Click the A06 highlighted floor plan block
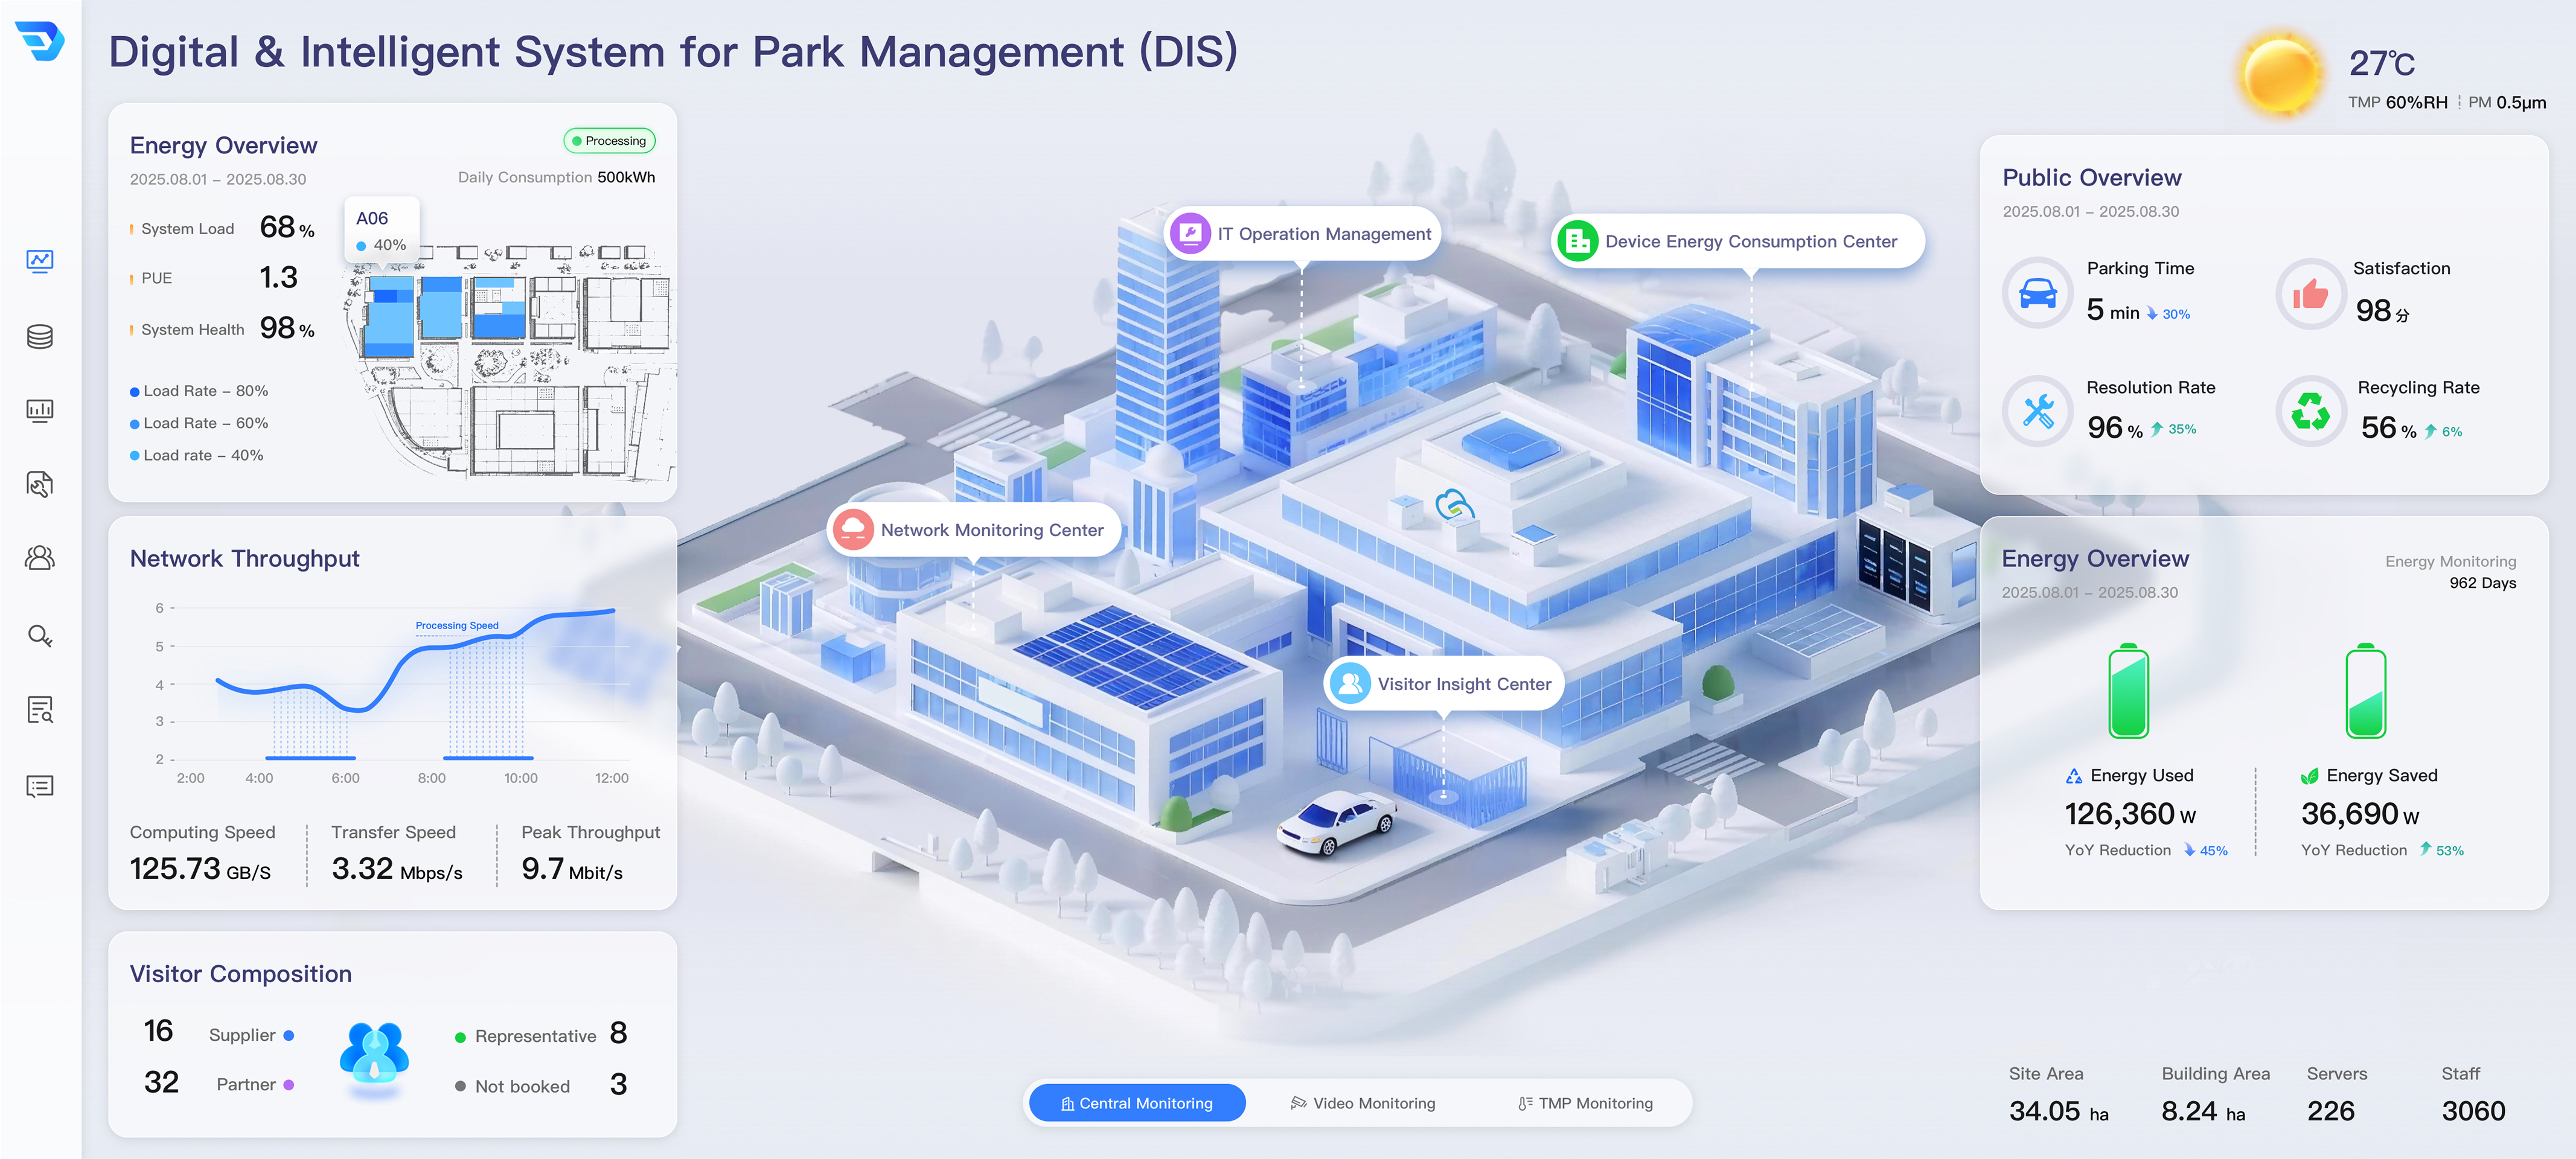The height and width of the screenshot is (1159, 2576). pos(388,317)
